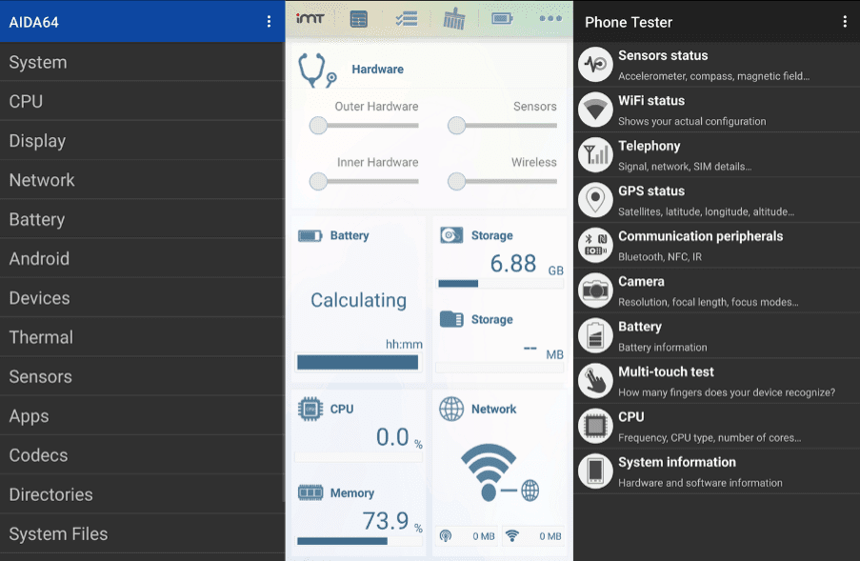Click 'Shows your actual configuration' text
Image resolution: width=860 pixels, height=561 pixels.
(x=692, y=121)
